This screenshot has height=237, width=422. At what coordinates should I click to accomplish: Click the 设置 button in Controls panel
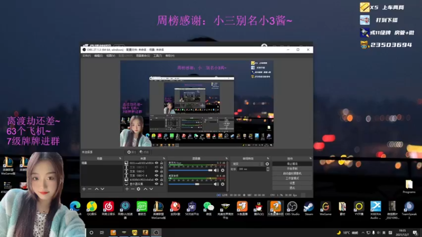point(292,183)
